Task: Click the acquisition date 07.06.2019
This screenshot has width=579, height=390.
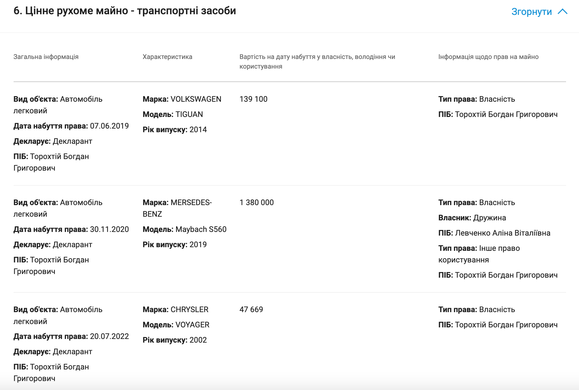Action: click(110, 126)
